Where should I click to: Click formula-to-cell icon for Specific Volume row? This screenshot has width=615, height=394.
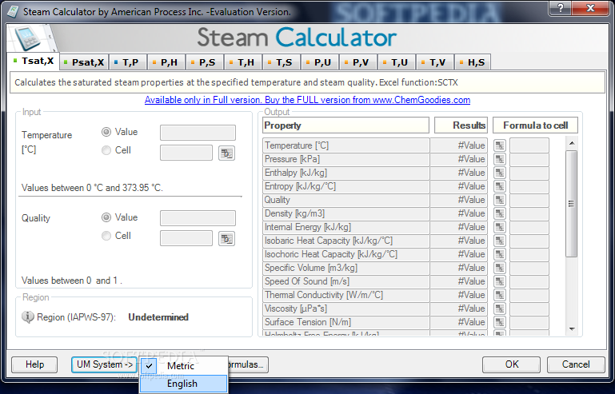[500, 268]
